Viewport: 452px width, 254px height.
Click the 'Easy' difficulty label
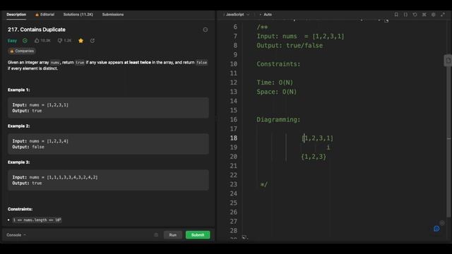click(x=12, y=41)
